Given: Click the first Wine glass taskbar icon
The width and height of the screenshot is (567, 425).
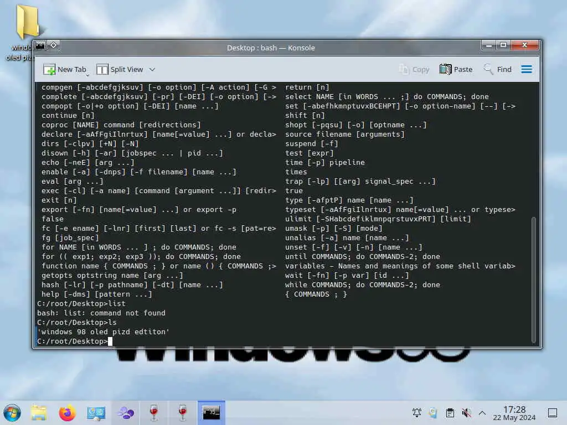Looking at the screenshot, I should click(x=154, y=413).
